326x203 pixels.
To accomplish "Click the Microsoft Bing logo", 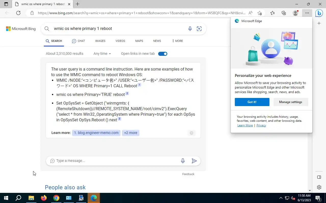I will coord(21,29).
